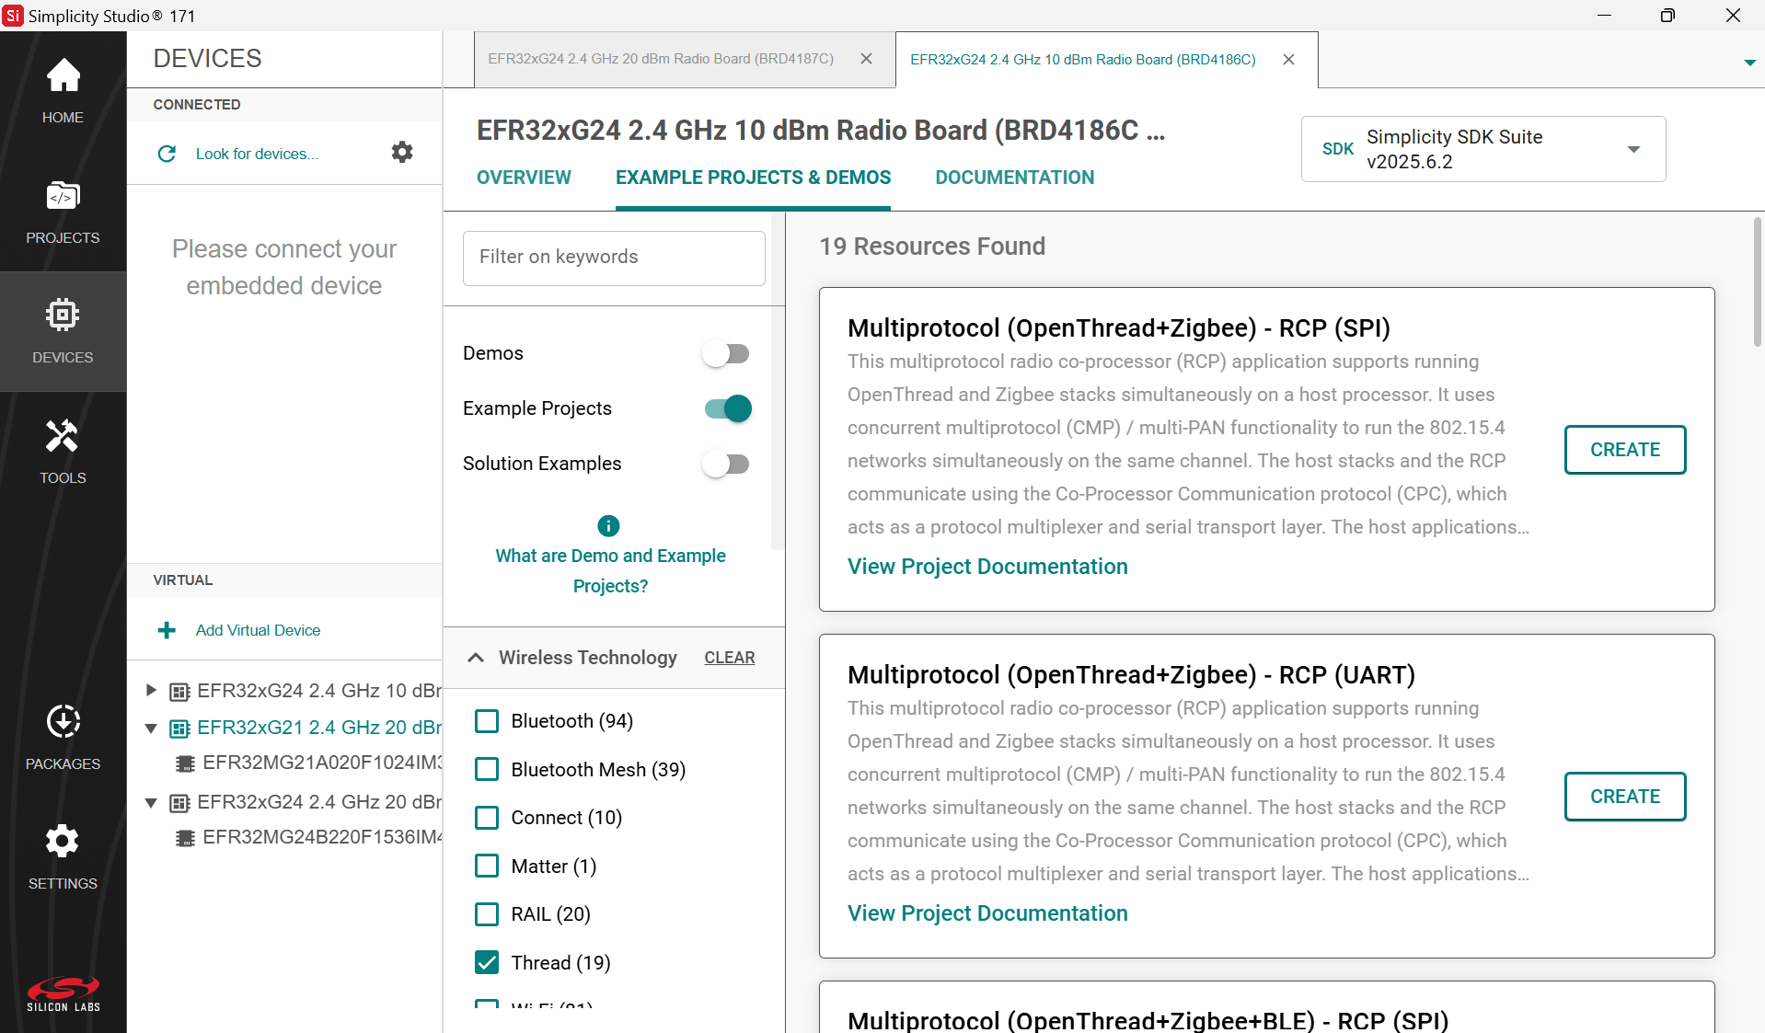Enable the Demos toggle
1765x1033 pixels.
pos(726,353)
